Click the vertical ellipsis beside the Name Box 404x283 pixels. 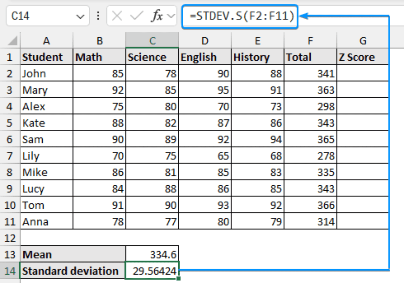click(98, 16)
